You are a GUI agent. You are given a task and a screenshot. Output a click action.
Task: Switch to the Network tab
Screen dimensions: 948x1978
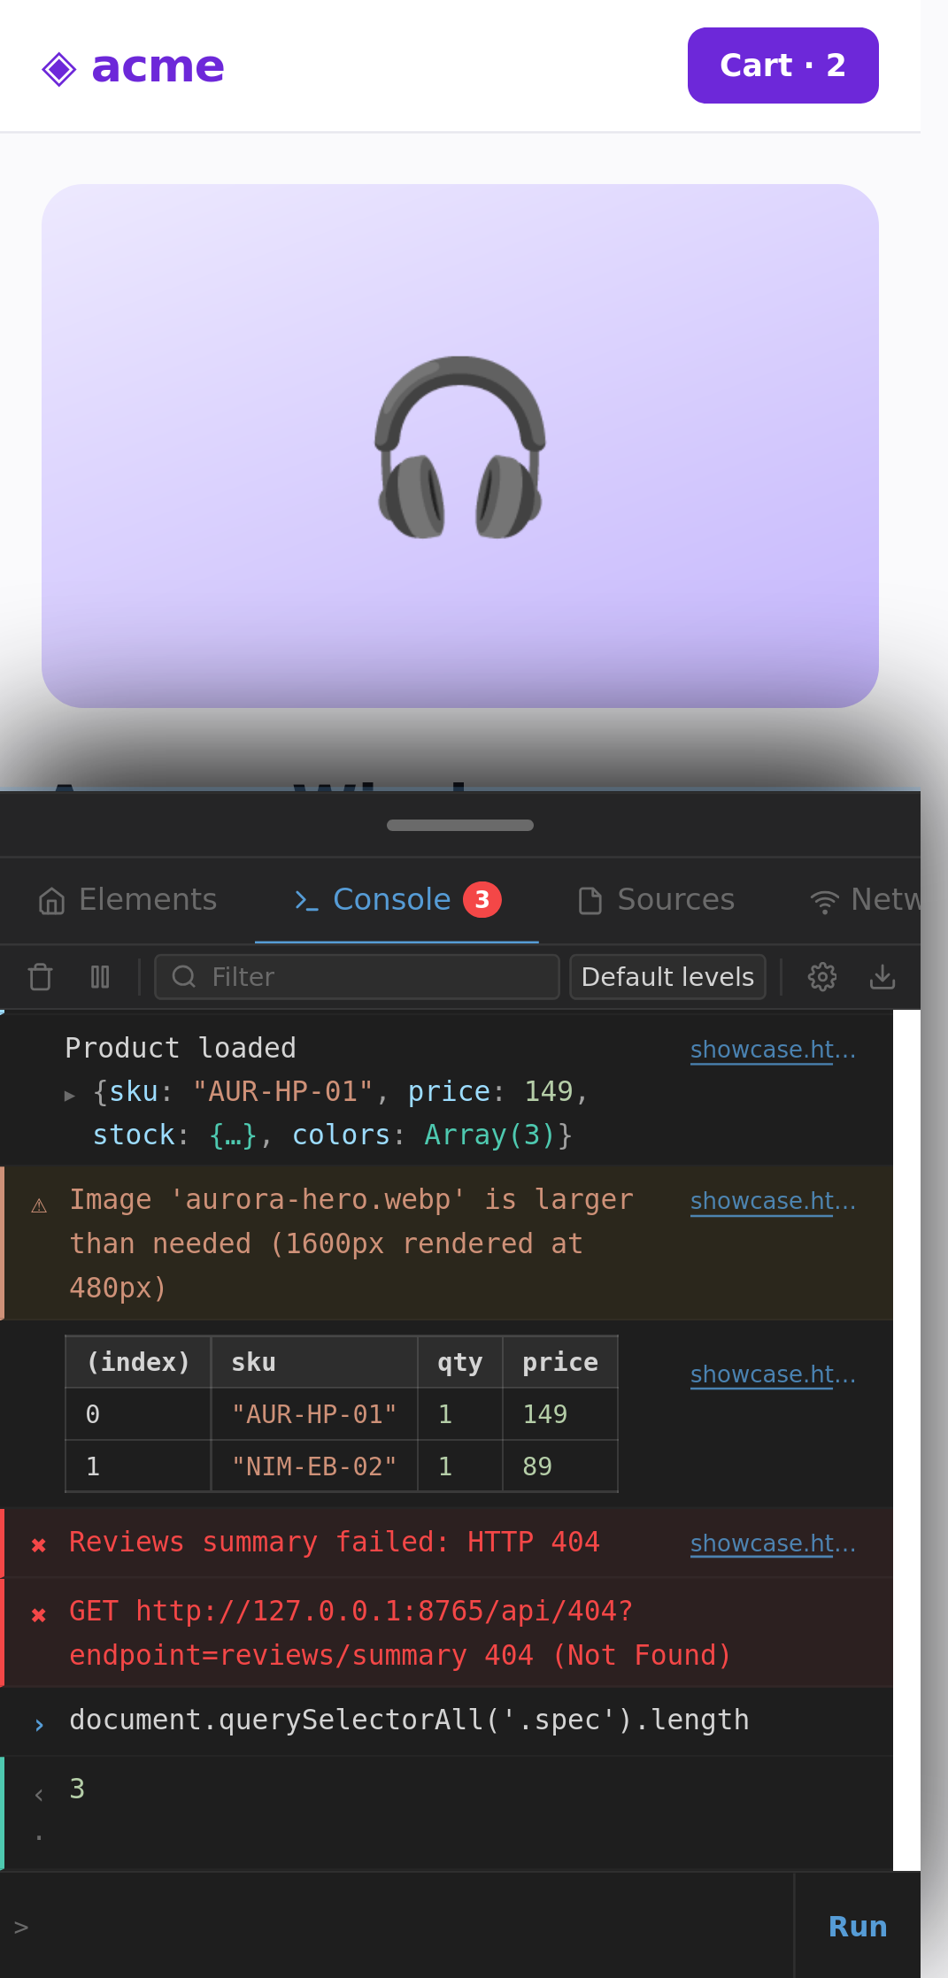click(865, 899)
